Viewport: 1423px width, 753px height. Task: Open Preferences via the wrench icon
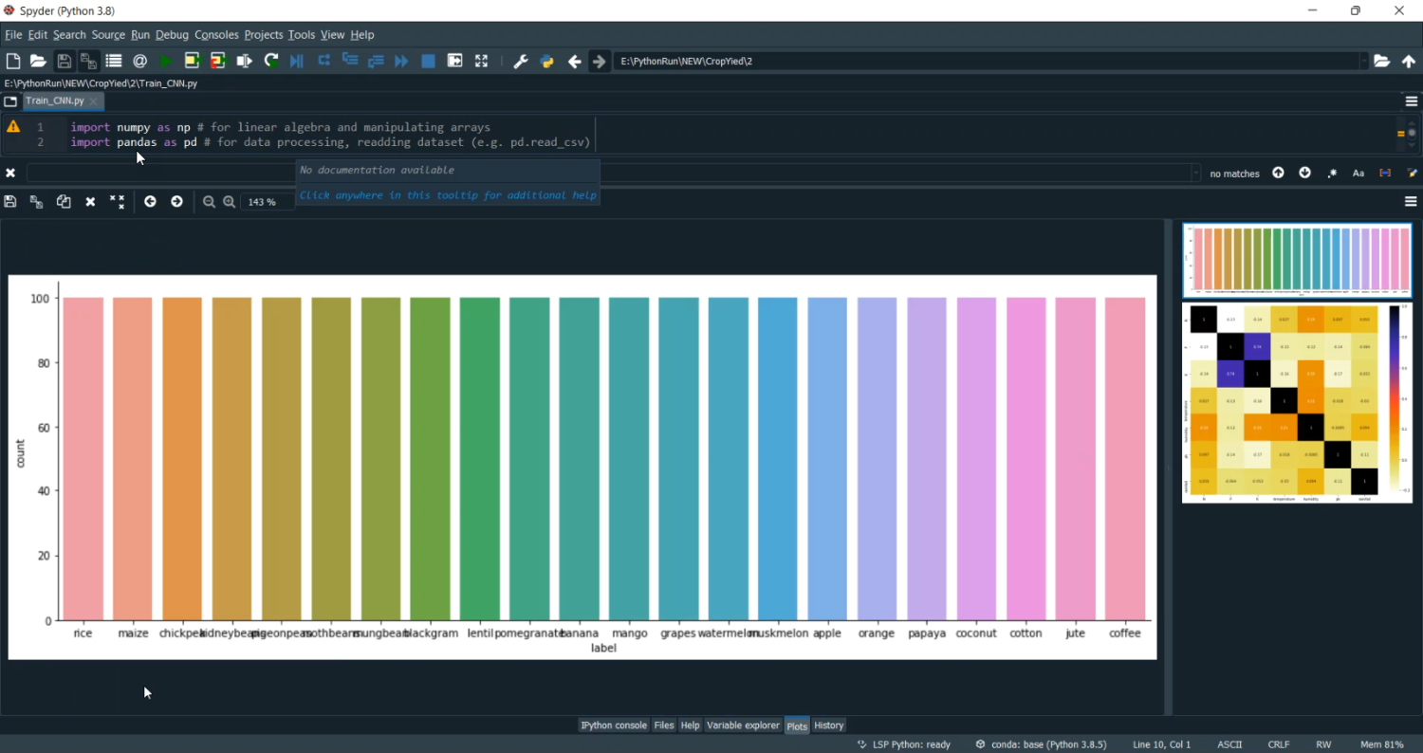[x=520, y=61]
